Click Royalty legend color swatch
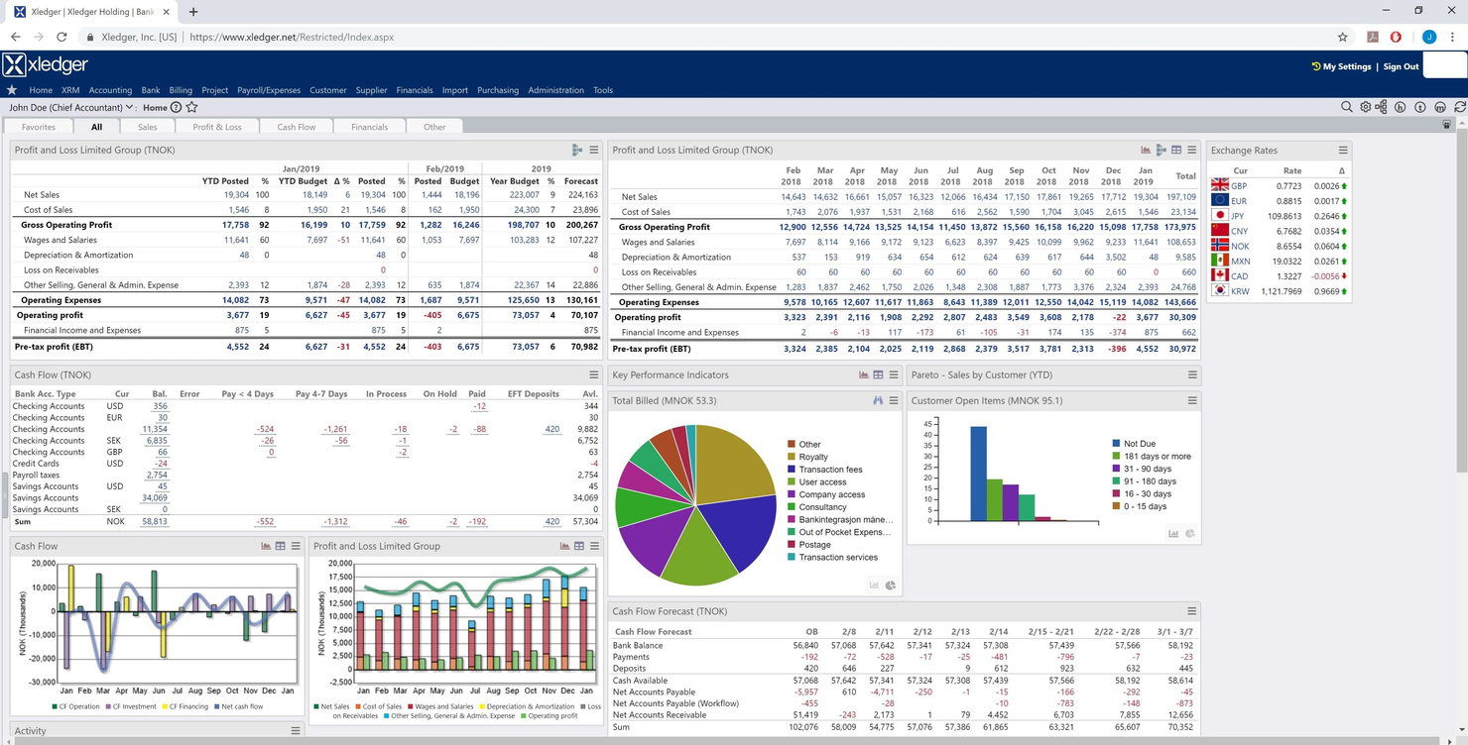The height and width of the screenshot is (745, 1468). click(x=791, y=458)
